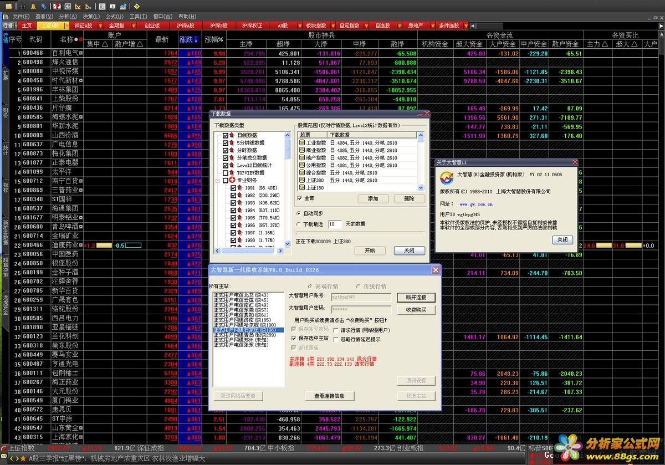Screen dimensions: 665x465
Task: Click the 删除 button in the download dialog
Action: [409, 198]
